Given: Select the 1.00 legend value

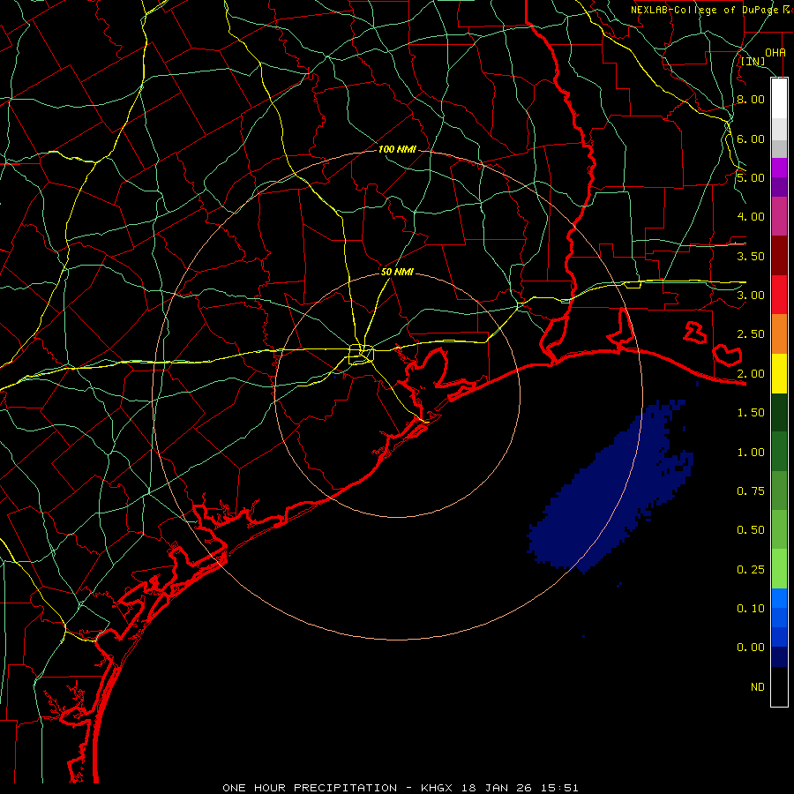Looking at the screenshot, I should tap(751, 453).
